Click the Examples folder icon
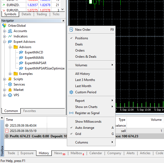Image resolution: width=164 pixels, height=163 pixels. tap(16, 74)
